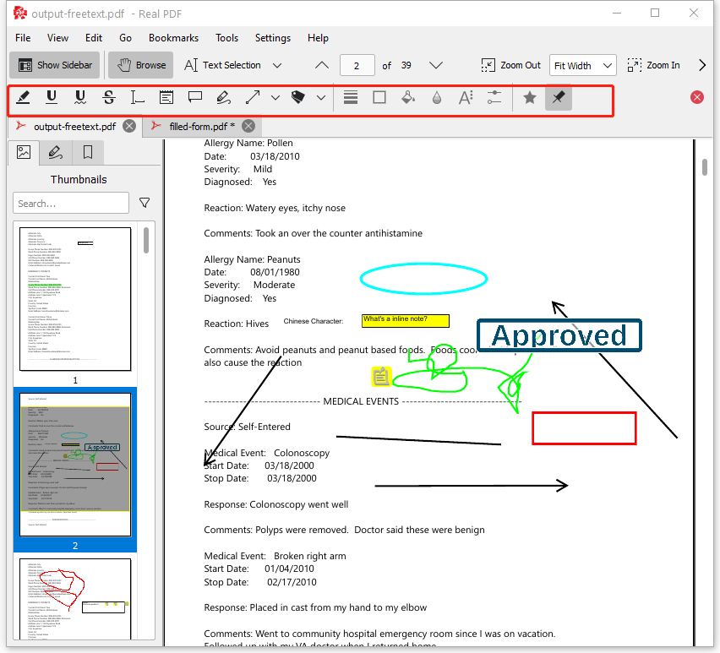Go to the next page arrow

tap(436, 65)
